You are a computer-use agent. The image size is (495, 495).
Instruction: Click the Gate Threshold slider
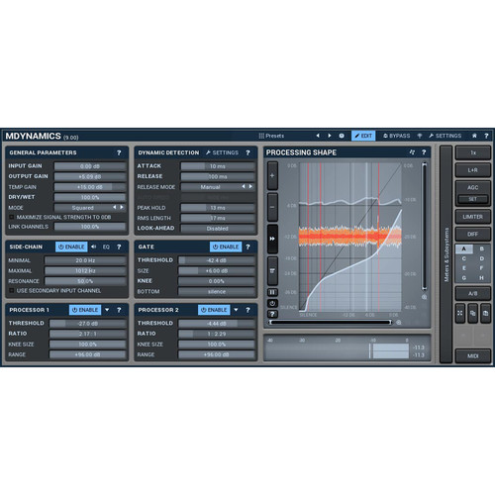[x=217, y=260]
